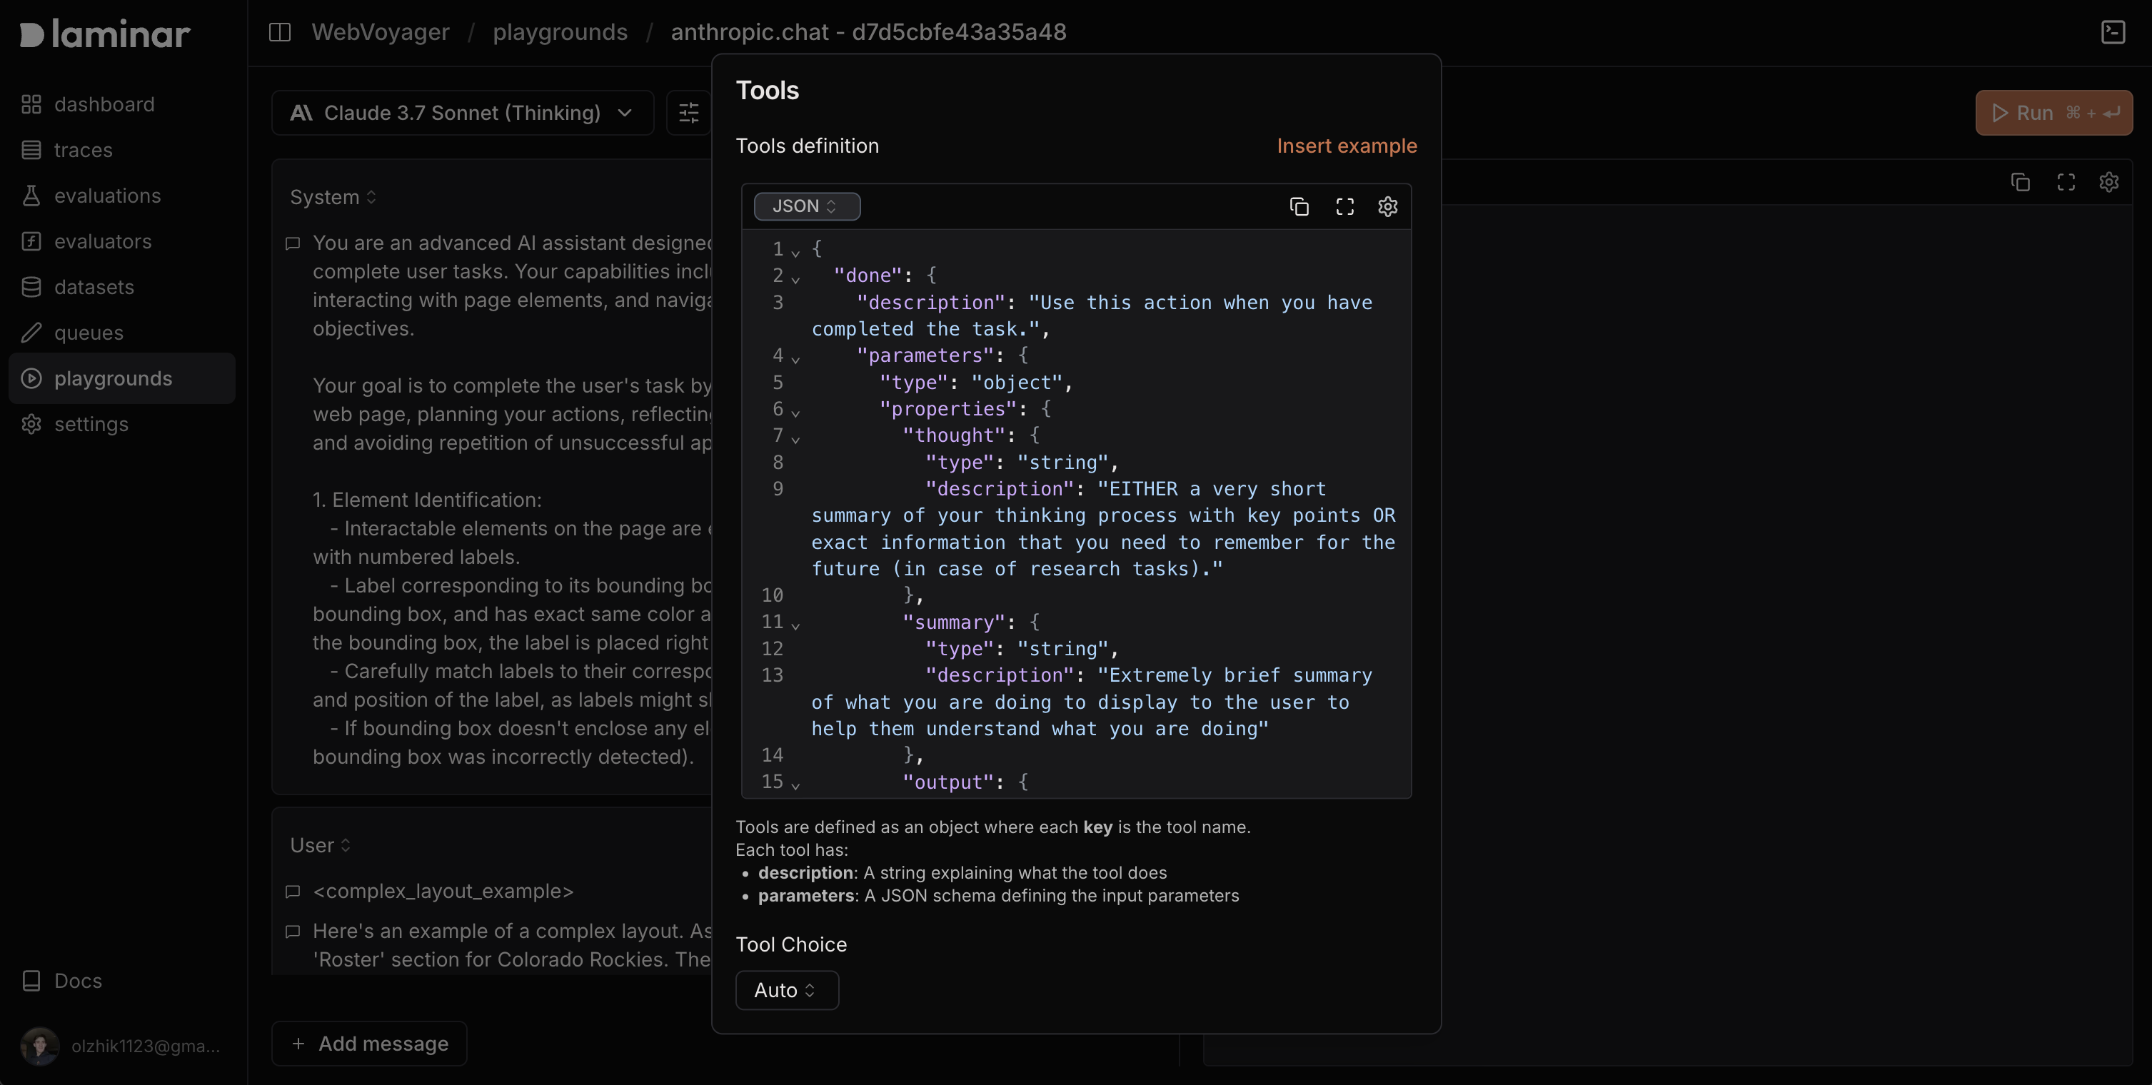Click the Insert example link
Image resolution: width=2152 pixels, height=1085 pixels.
click(1346, 146)
